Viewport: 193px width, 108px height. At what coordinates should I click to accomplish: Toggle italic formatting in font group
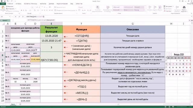click(x=24, y=10)
